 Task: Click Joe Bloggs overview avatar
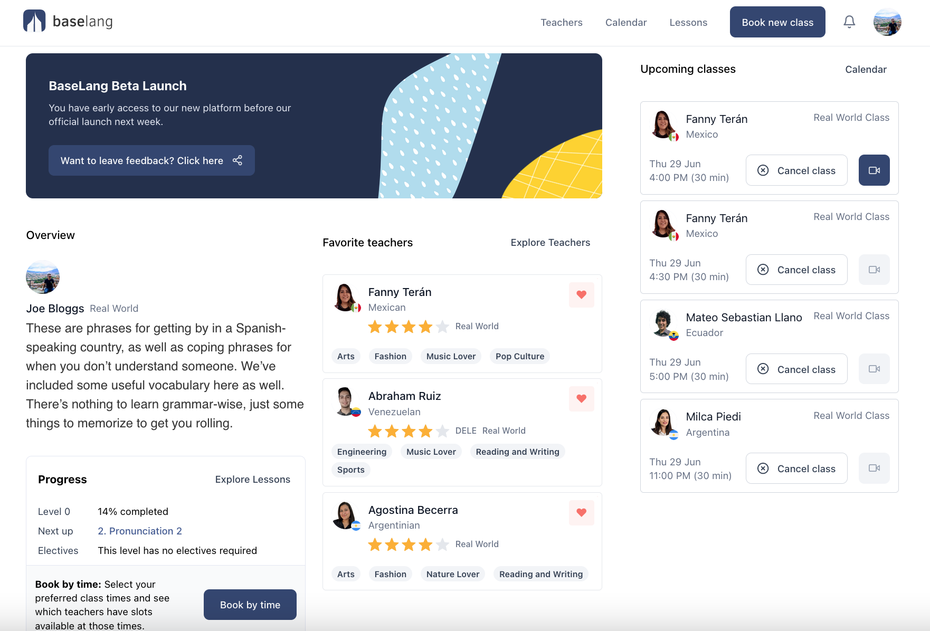(43, 276)
